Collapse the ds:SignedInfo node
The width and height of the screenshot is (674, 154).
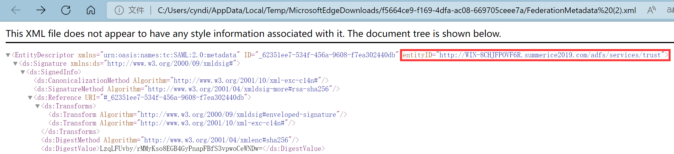[23, 72]
